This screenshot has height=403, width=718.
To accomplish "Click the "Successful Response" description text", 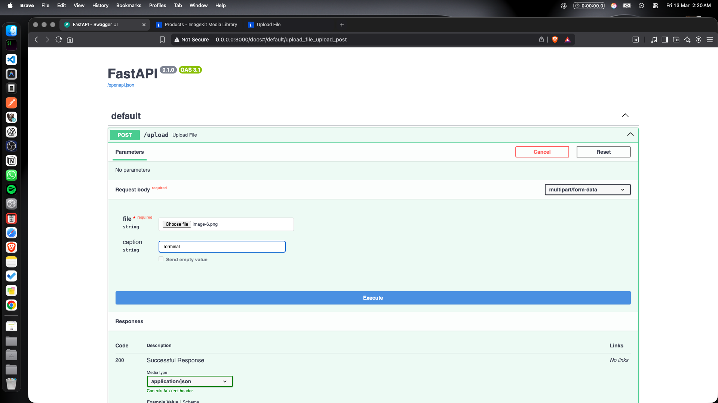I will click(x=175, y=360).
